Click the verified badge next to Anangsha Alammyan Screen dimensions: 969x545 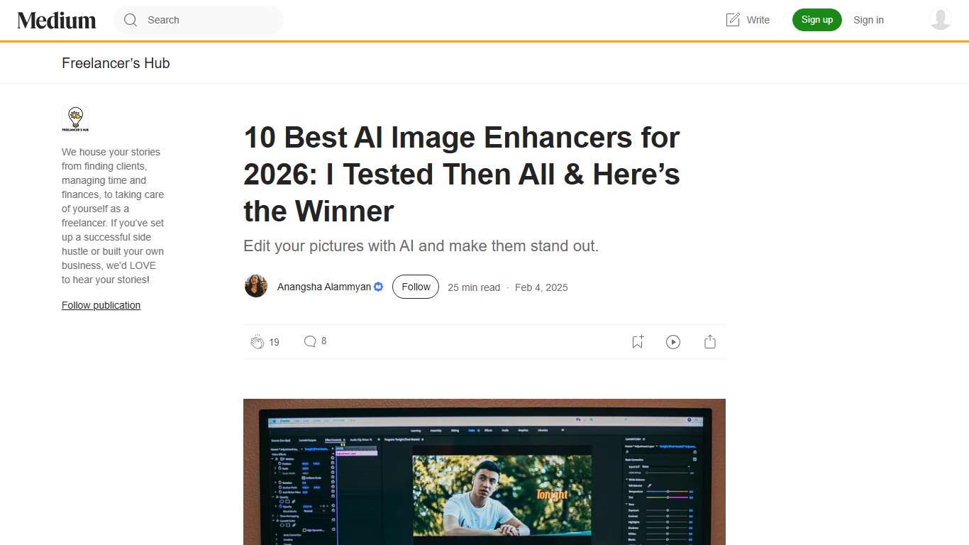pos(377,286)
